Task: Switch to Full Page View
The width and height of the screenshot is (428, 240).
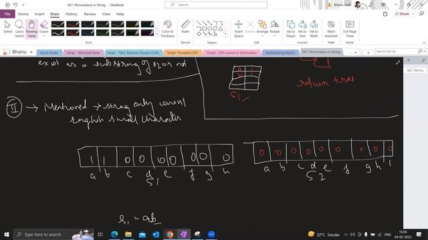Action: 350,29
